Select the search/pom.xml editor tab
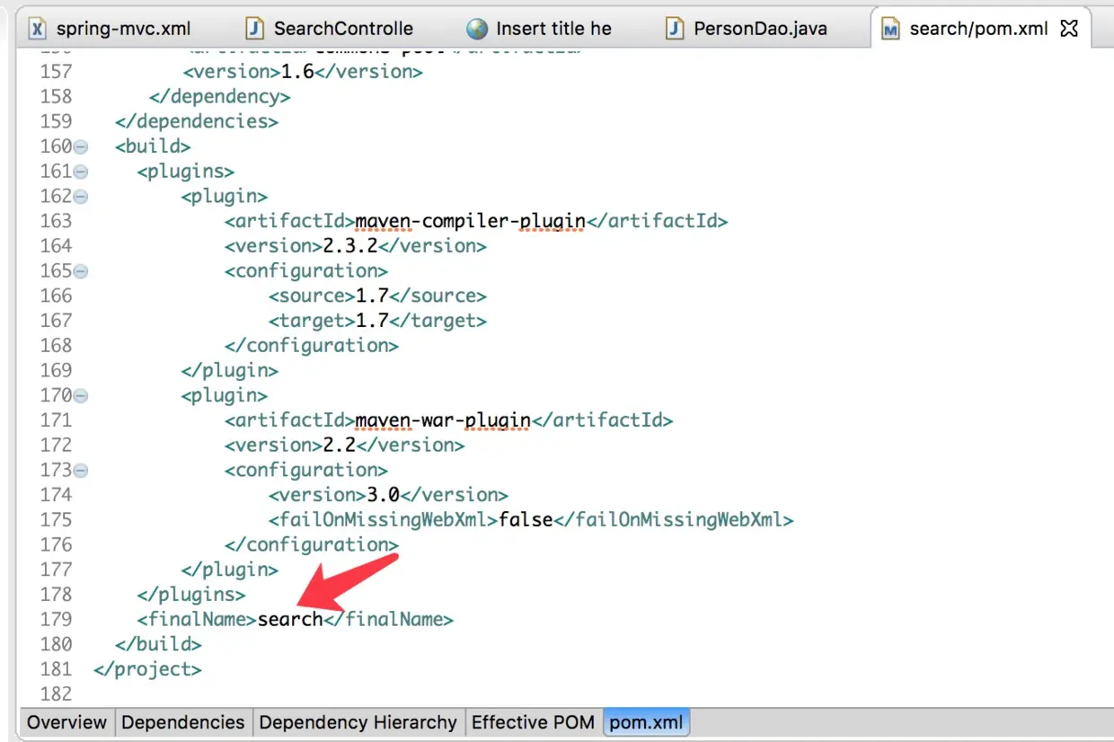The width and height of the screenshot is (1114, 742). click(x=978, y=29)
